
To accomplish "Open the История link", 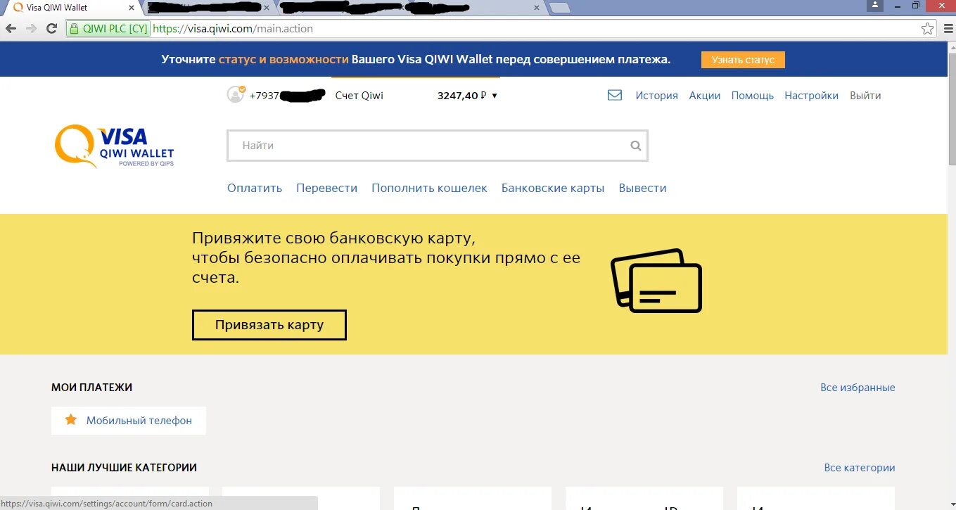I will [656, 96].
